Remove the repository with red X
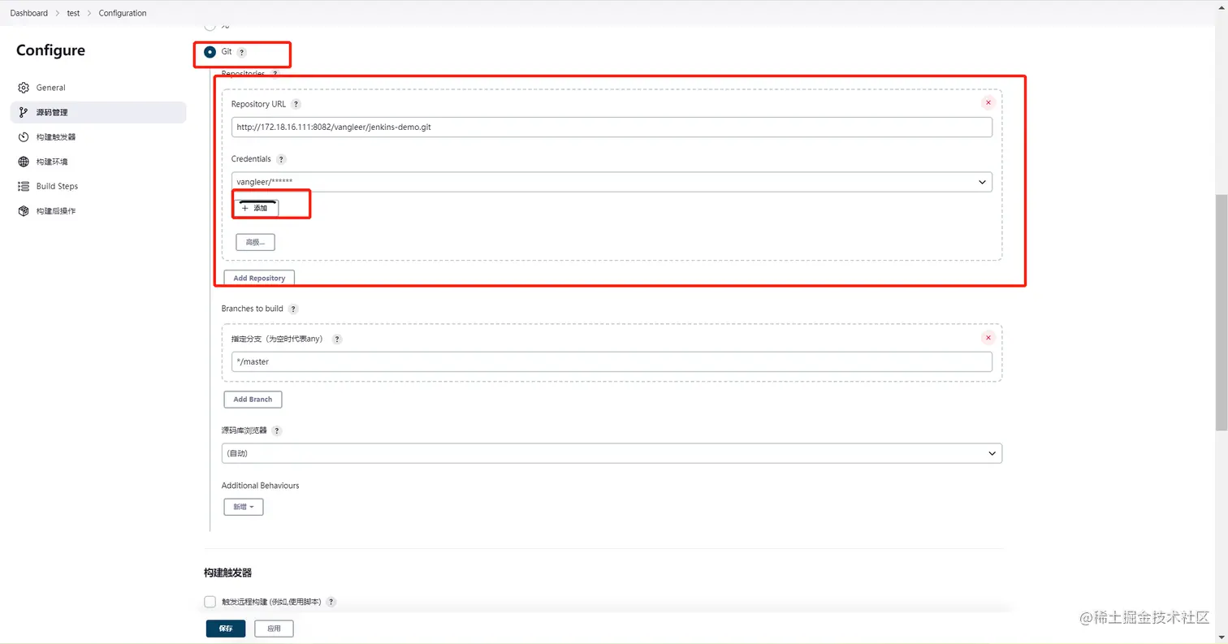 pos(988,102)
